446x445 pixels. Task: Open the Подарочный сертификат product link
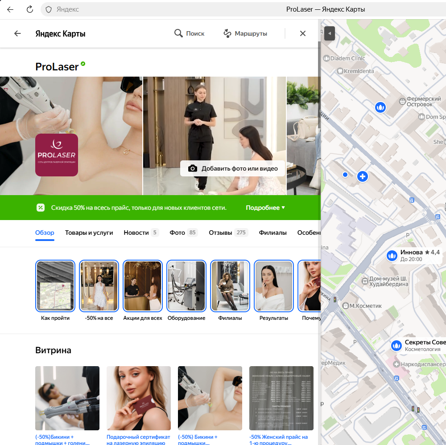[138, 440]
